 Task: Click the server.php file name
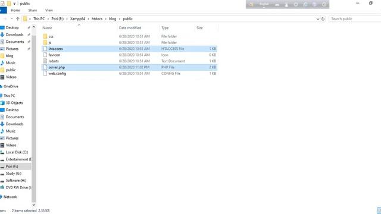pos(57,67)
